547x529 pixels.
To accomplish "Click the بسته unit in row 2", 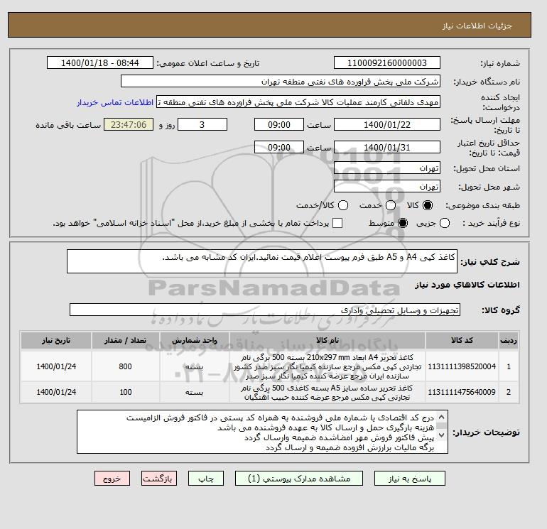I will 195,392.
